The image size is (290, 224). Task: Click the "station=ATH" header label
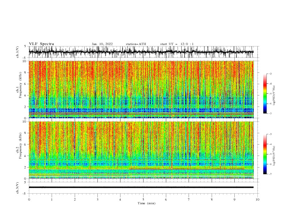coord(136,44)
